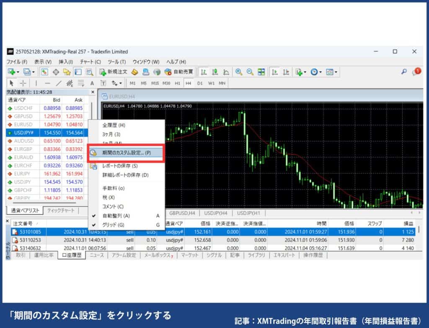Expand the new chart dropdown arrow
The width and height of the screenshot is (429, 328).
(x=18, y=72)
